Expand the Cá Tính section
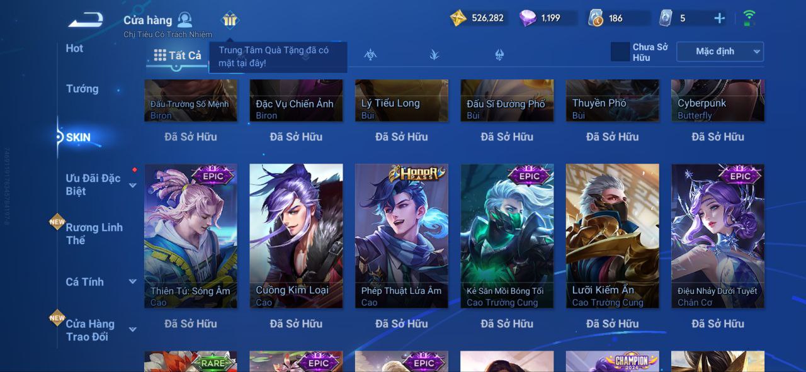The image size is (806, 372). click(133, 282)
